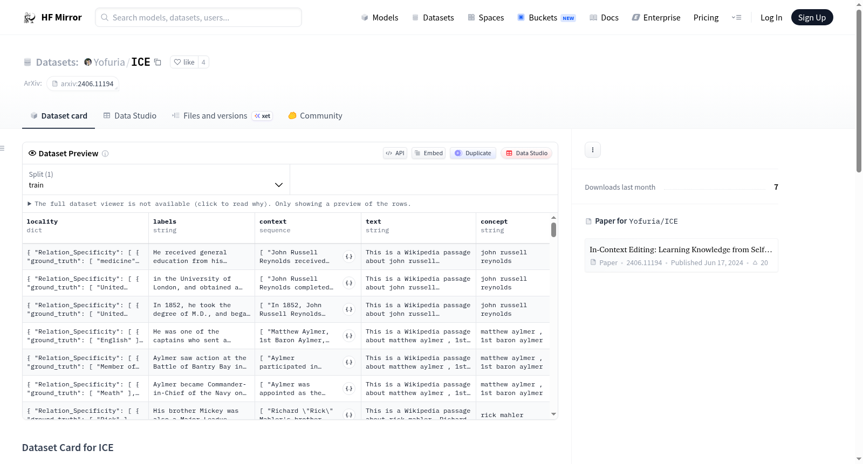Image resolution: width=863 pixels, height=464 pixels.
Task: Go to Spaces in the navigation
Action: tap(486, 18)
